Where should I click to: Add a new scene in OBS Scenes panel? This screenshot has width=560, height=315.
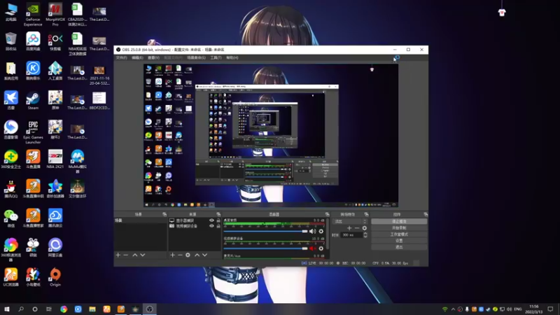point(118,255)
